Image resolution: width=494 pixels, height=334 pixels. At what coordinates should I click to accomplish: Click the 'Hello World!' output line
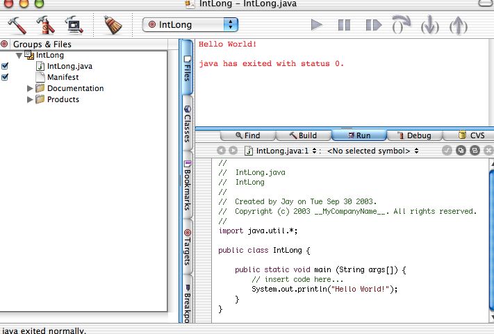pos(227,44)
